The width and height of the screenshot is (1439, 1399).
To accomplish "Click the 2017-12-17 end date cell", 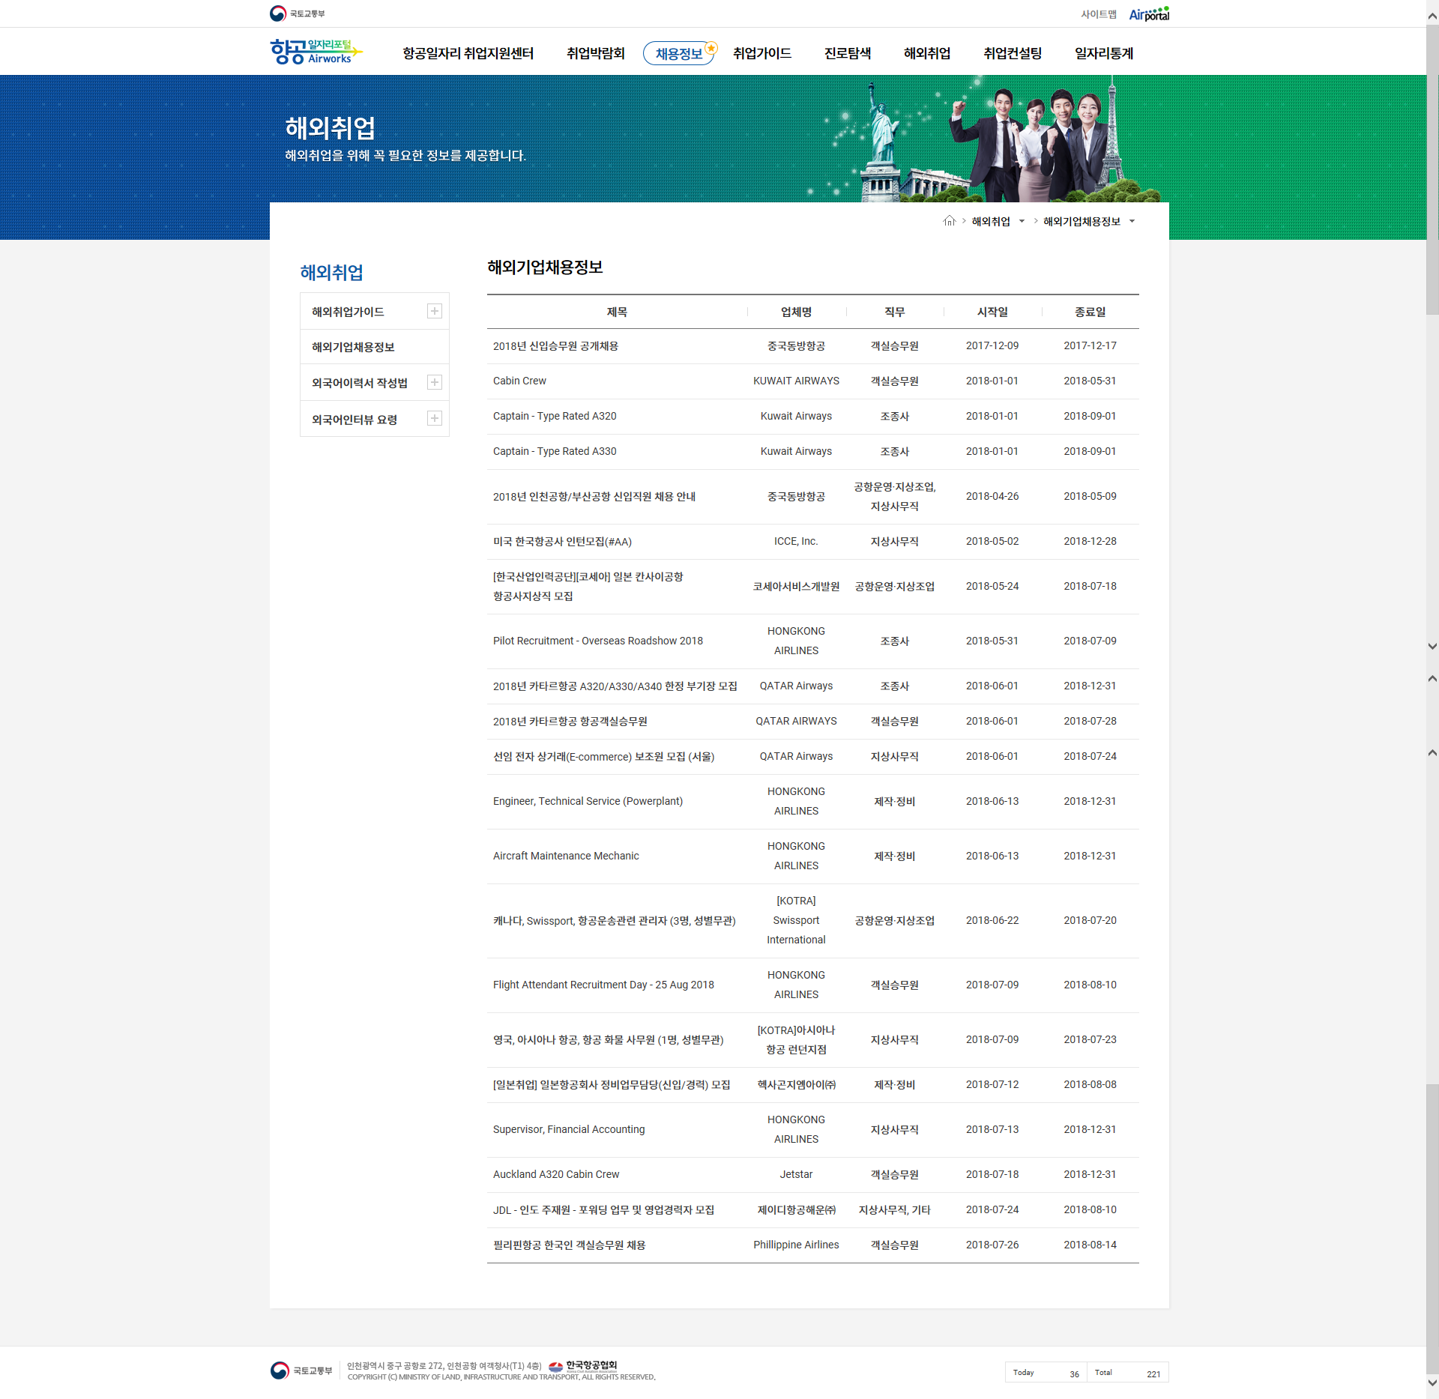I will (1090, 345).
